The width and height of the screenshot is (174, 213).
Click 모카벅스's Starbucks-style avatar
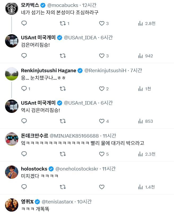pyautogui.click(x=12, y=9)
